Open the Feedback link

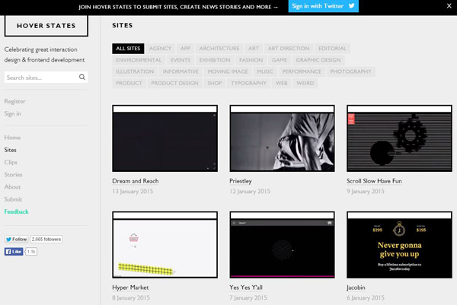[x=18, y=211]
